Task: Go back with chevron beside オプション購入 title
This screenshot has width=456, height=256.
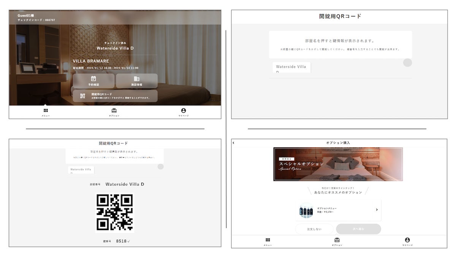Action: (233, 143)
